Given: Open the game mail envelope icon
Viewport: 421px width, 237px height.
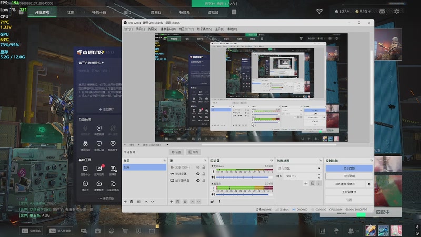Looking at the screenshot, I should (x=382, y=12).
